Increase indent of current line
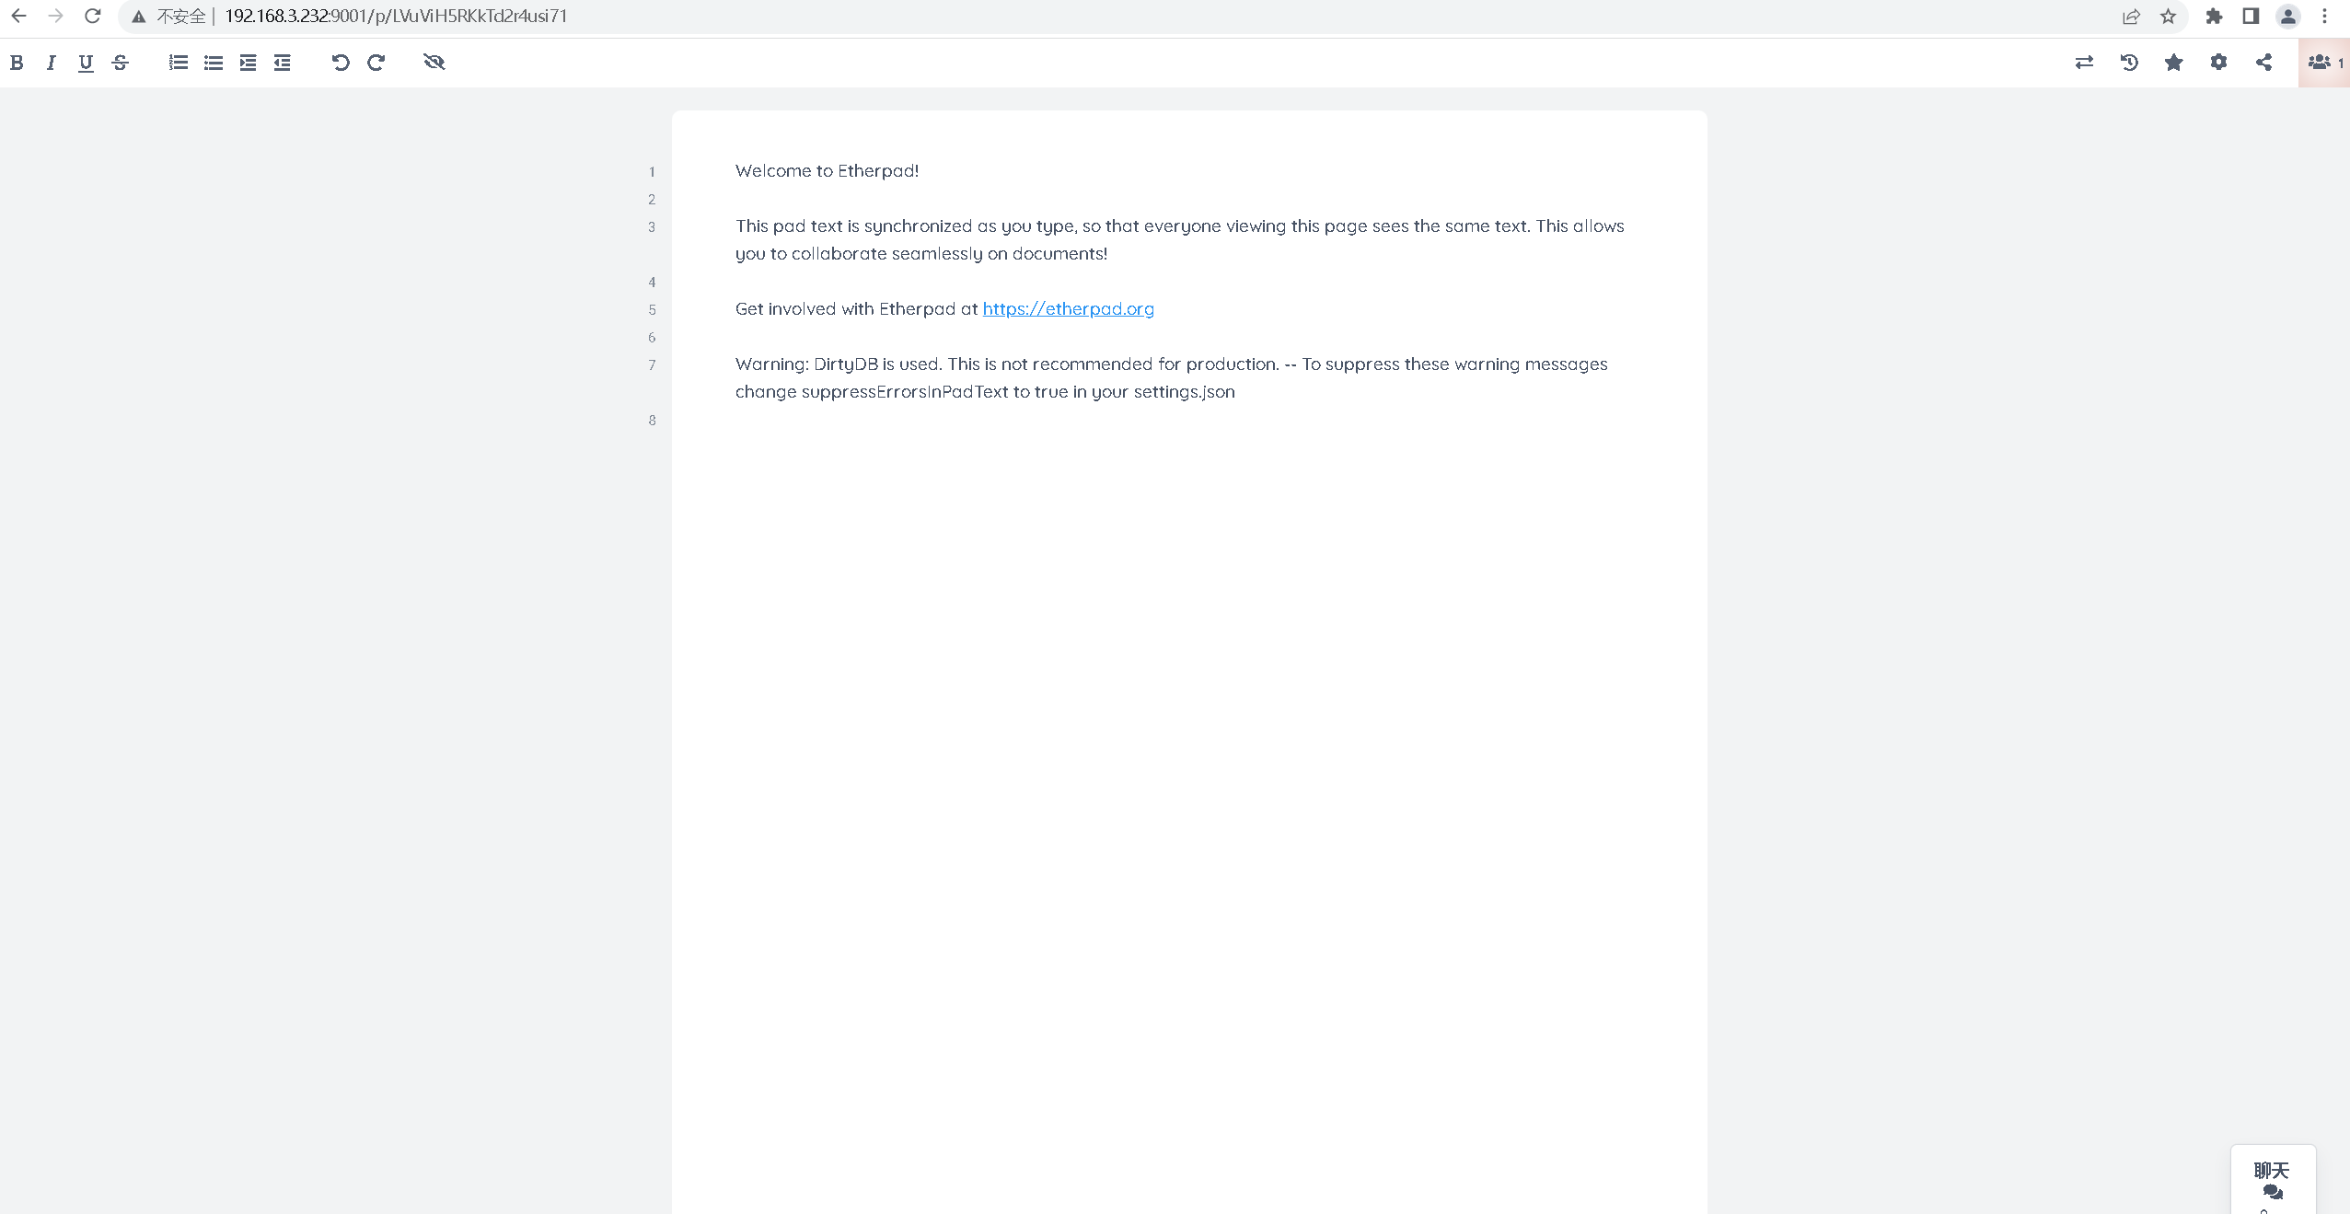The image size is (2350, 1214). pos(248,63)
